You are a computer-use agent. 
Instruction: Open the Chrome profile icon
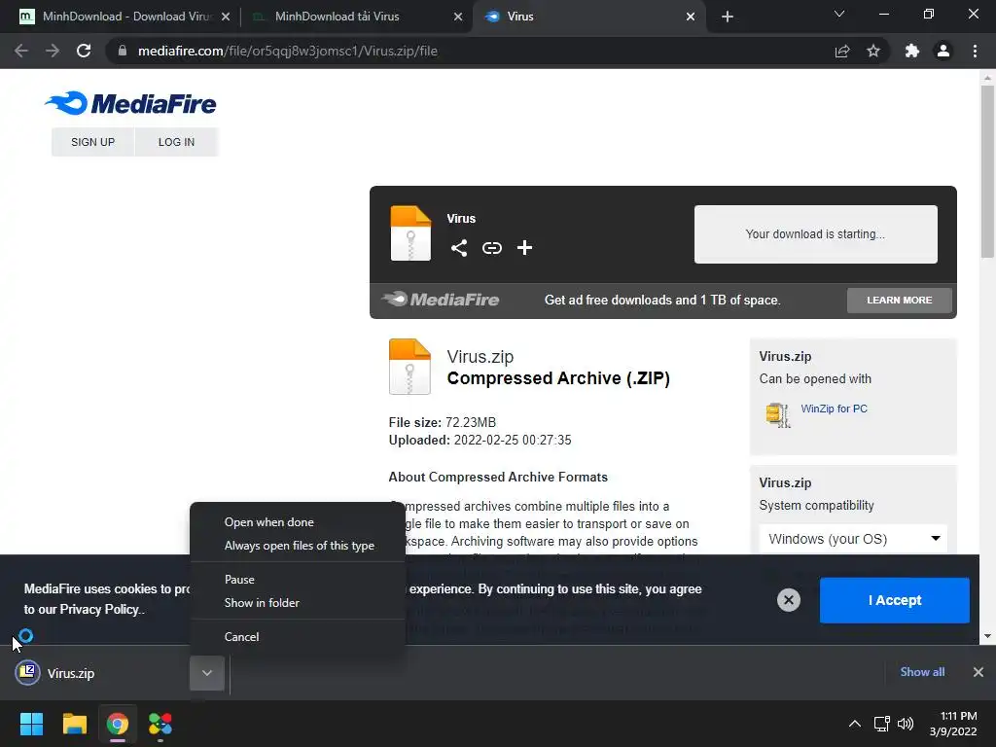943,51
